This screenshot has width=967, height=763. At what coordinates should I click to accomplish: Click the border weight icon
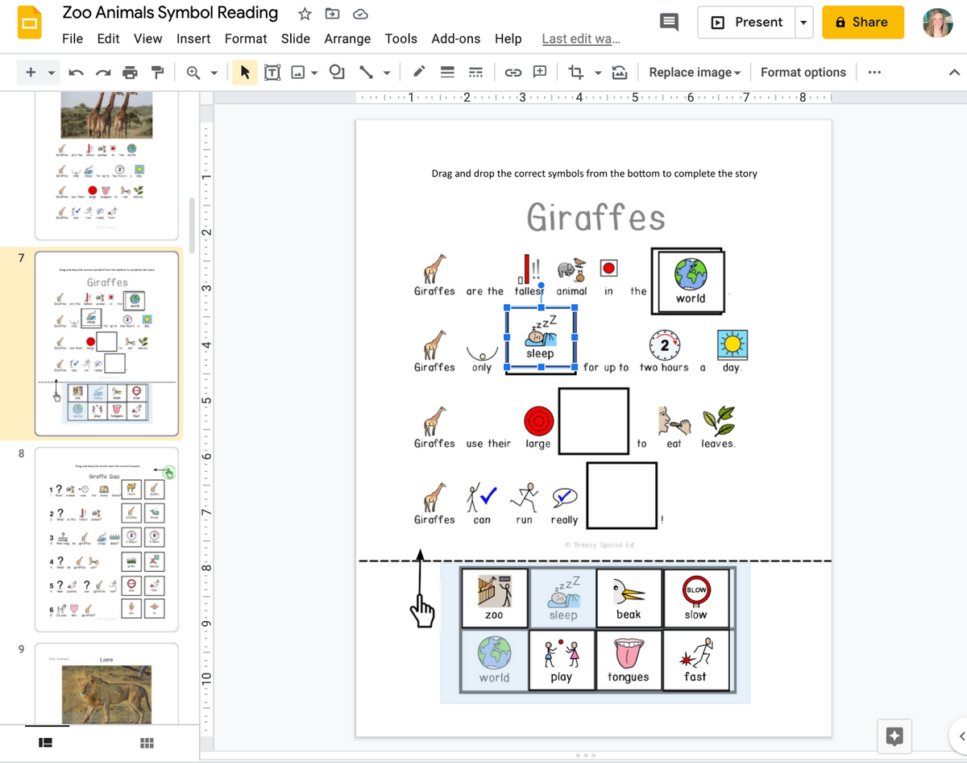click(x=446, y=72)
